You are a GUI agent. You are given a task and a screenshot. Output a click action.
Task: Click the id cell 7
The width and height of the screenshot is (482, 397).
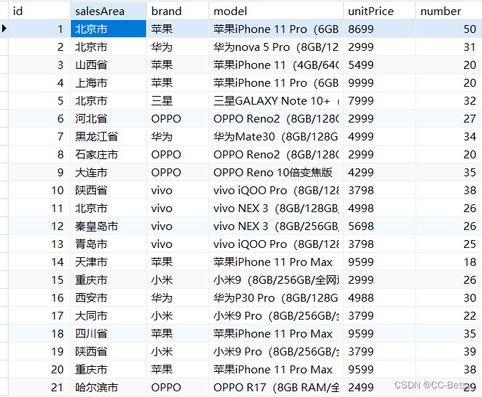point(39,137)
